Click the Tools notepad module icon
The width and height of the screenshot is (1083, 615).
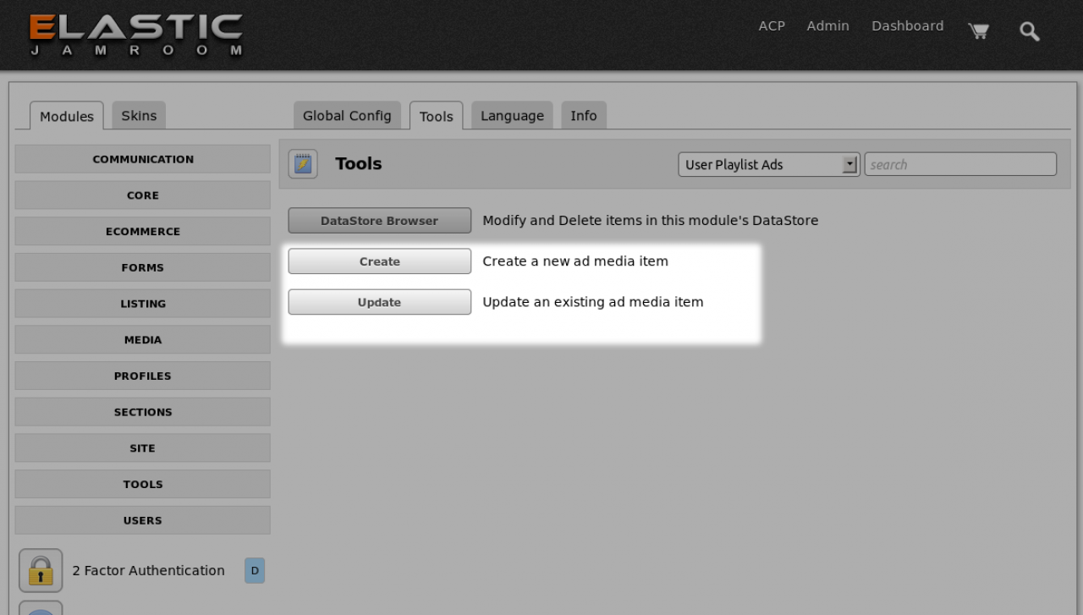click(303, 164)
